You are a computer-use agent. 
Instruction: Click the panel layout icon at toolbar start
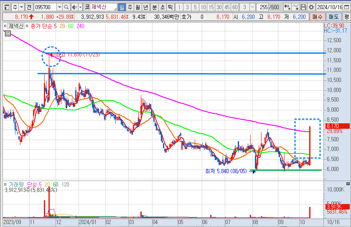7,8
